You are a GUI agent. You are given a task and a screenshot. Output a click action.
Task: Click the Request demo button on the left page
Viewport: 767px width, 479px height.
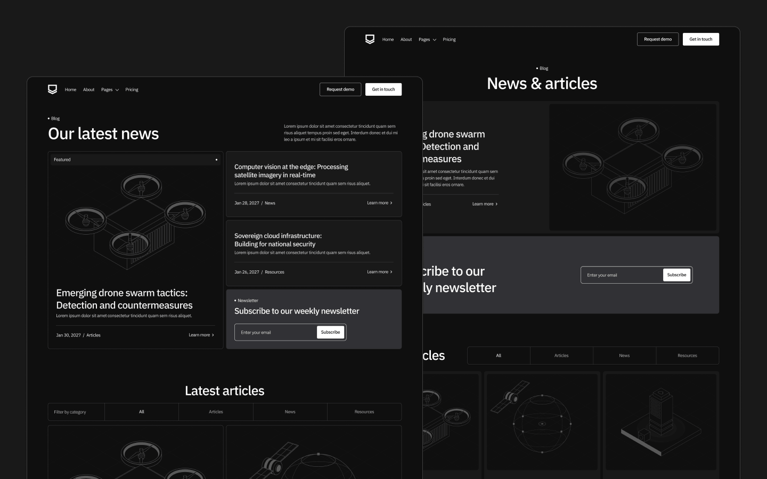pyautogui.click(x=340, y=89)
